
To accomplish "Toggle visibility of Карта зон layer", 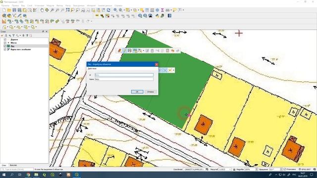I will (5, 49).
